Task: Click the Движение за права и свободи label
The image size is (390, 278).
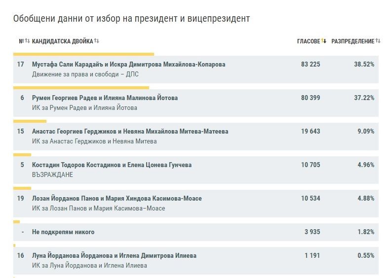Action: click(85, 74)
